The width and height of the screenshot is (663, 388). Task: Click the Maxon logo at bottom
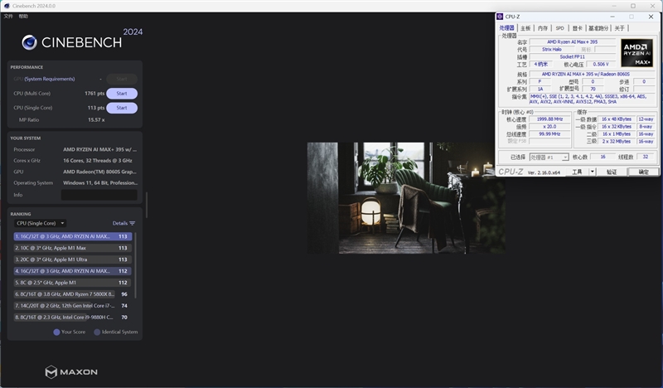(51, 372)
